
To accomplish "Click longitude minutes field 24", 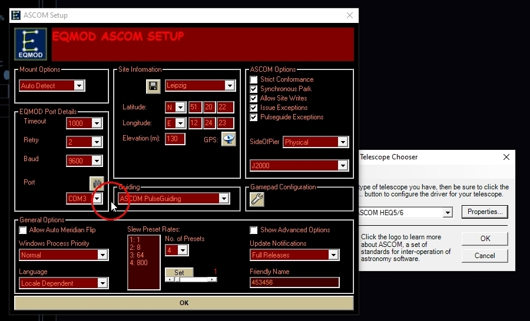I will pos(209,123).
